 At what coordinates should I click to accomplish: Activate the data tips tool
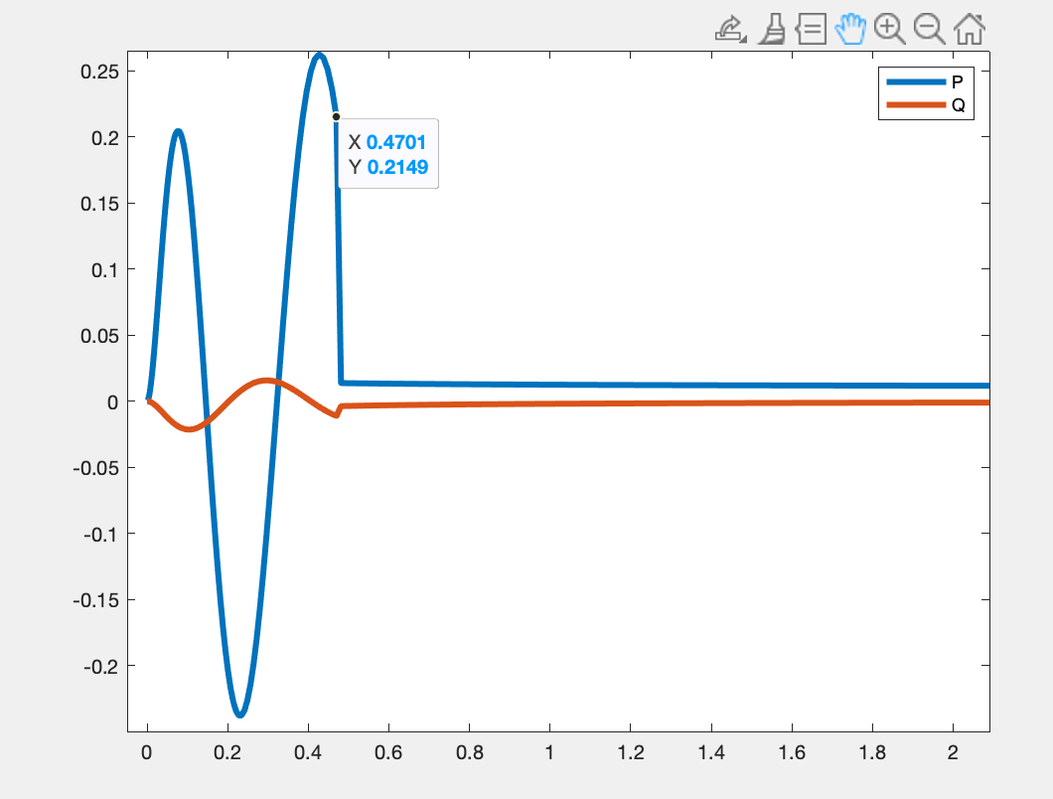point(811,28)
